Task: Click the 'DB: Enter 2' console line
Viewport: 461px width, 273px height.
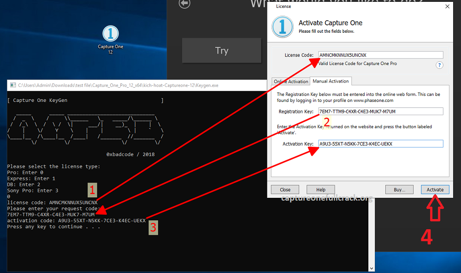Action: (24, 184)
